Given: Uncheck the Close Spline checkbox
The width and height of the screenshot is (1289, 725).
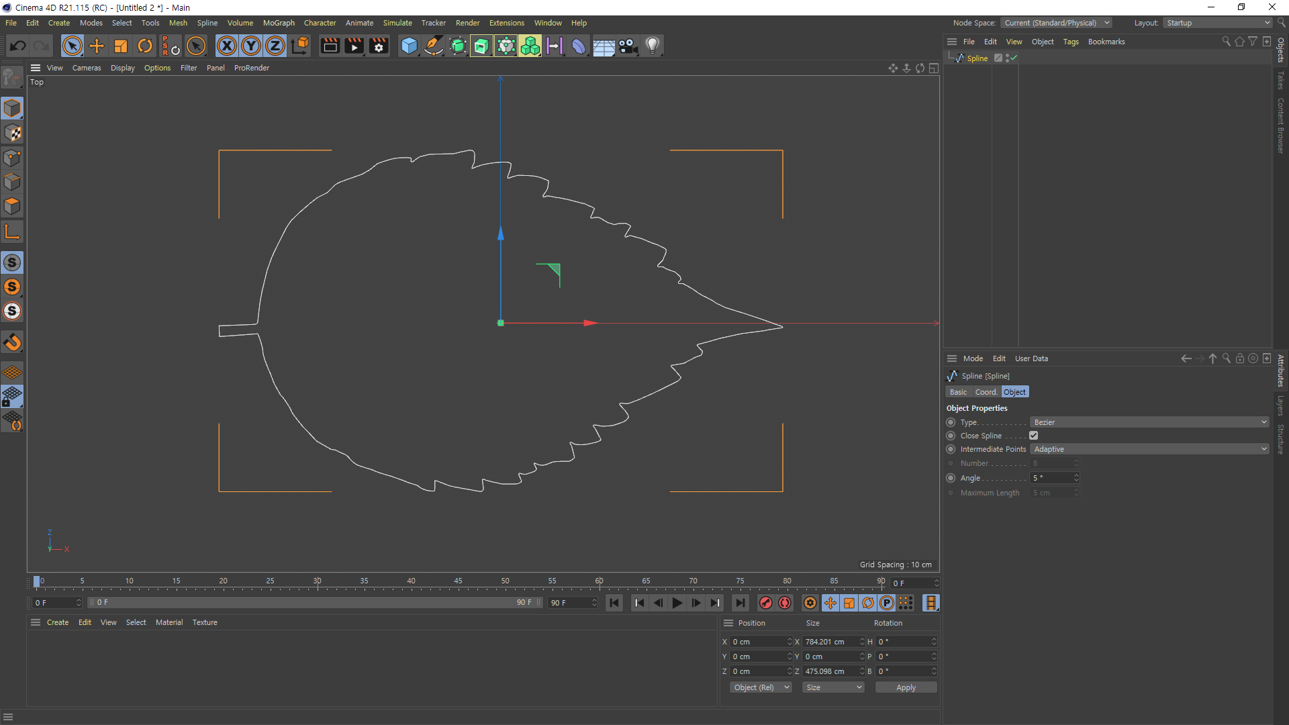Looking at the screenshot, I should [x=1034, y=436].
